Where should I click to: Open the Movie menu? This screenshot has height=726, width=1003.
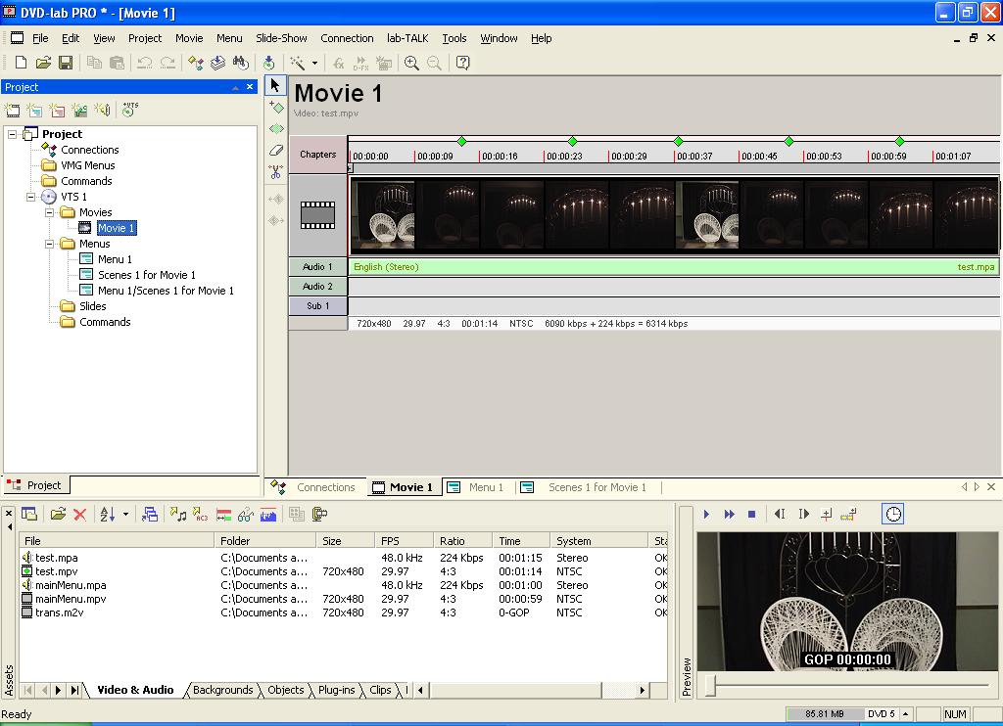(x=189, y=38)
